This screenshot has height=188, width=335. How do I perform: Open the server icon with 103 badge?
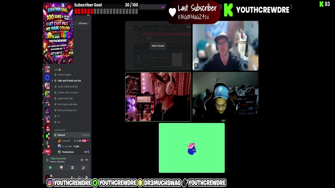(47, 128)
